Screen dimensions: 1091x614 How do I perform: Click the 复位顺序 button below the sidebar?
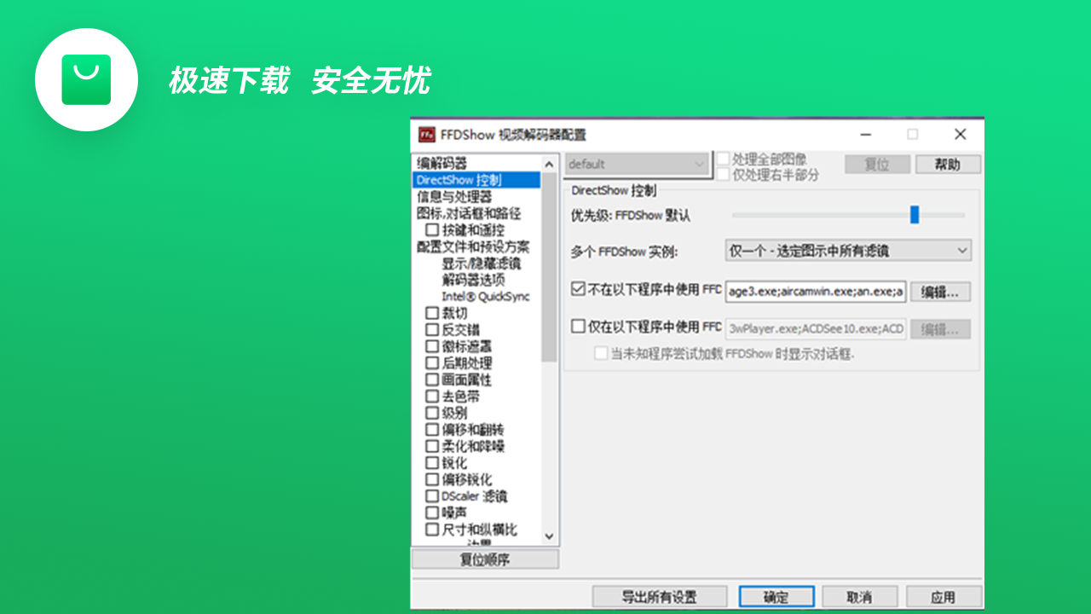pos(484,559)
